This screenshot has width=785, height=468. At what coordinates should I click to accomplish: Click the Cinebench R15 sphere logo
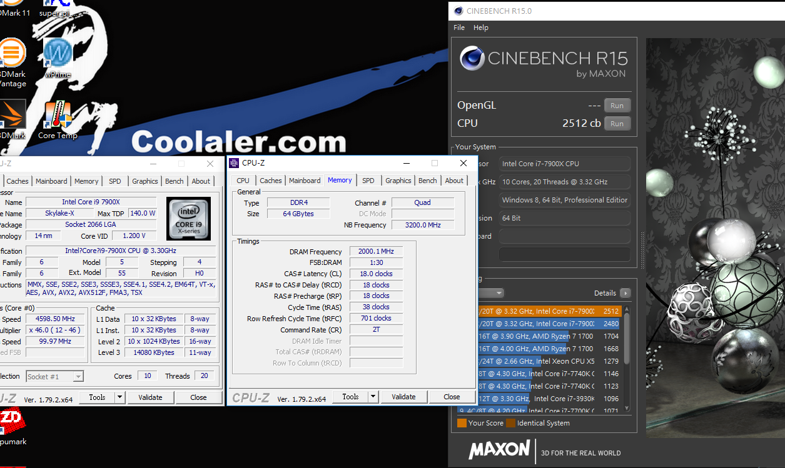pyautogui.click(x=472, y=59)
